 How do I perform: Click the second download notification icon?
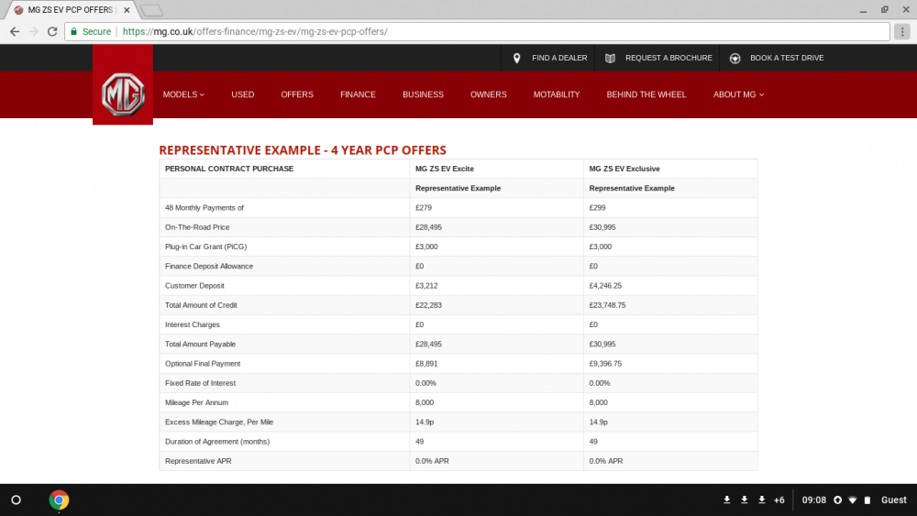[x=745, y=500]
